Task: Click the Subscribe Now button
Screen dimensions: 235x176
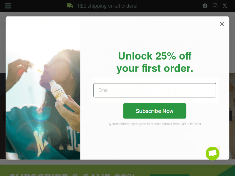Action: pyautogui.click(x=155, y=111)
